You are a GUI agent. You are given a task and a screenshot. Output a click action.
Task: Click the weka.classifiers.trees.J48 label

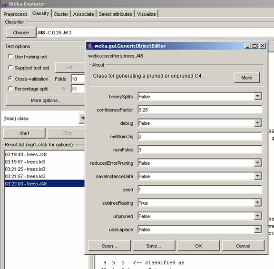tap(116, 56)
